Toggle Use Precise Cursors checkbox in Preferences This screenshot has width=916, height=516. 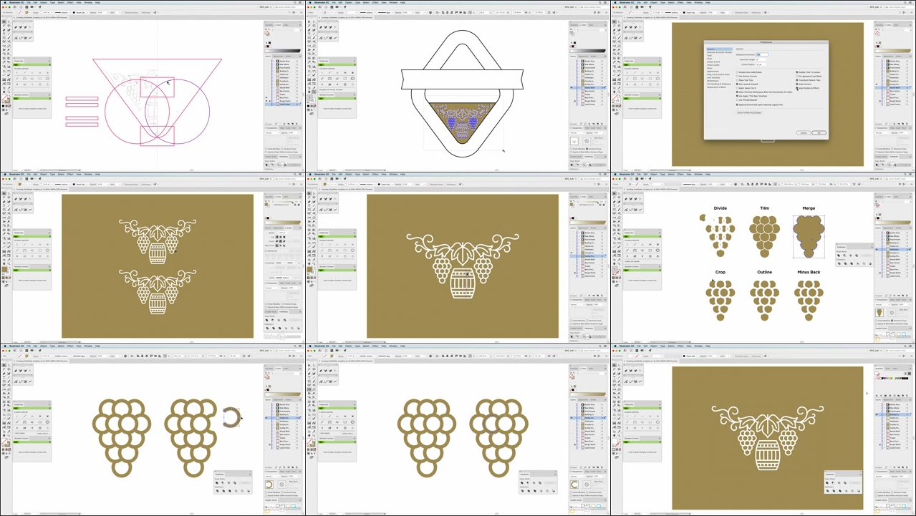(737, 77)
